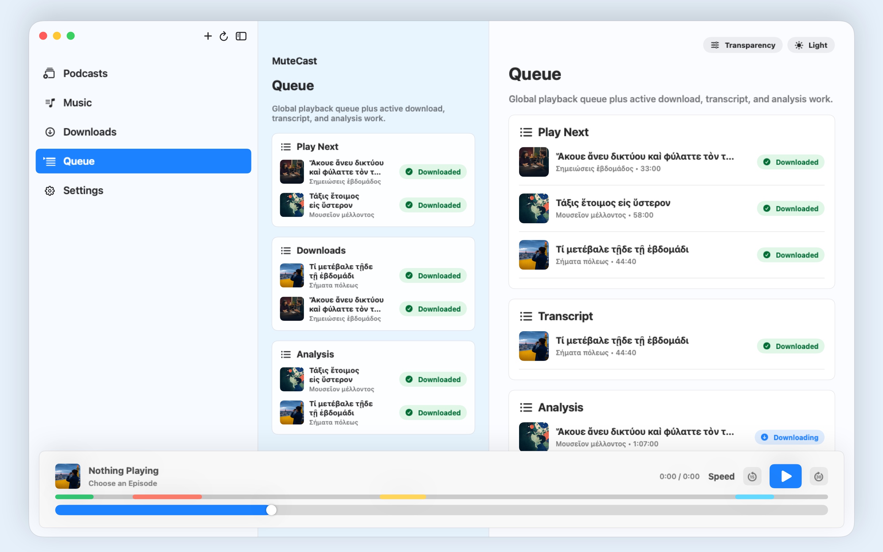Click the playback progress slider knob

coord(271,510)
